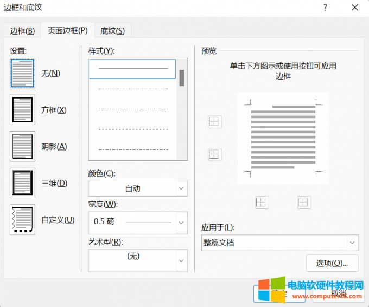
Task: Toggle the left border button in preview
Action: [x=262, y=203]
